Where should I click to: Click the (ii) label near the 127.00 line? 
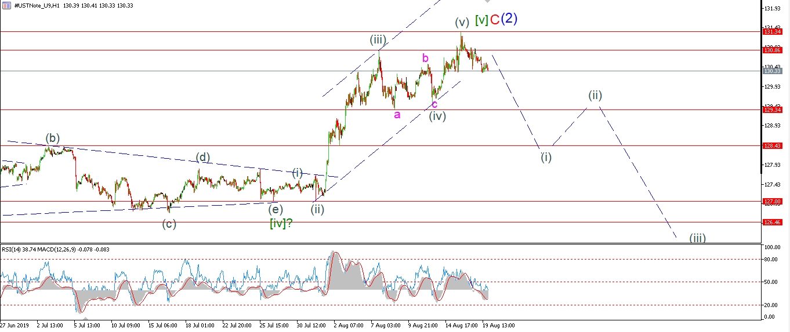[x=317, y=210]
